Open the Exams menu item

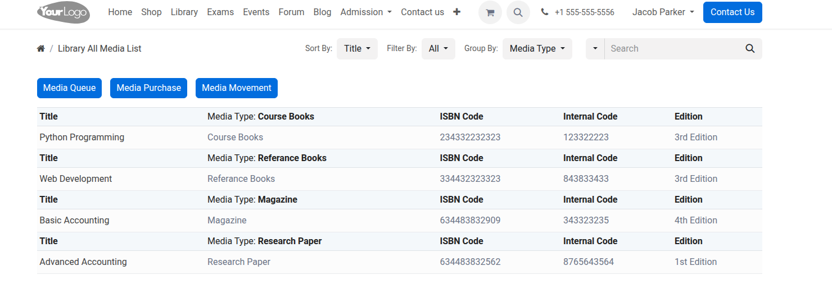[x=220, y=12]
